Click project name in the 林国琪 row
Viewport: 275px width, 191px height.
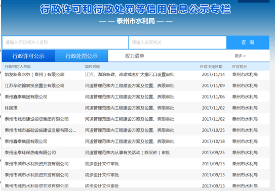[x=130, y=108]
